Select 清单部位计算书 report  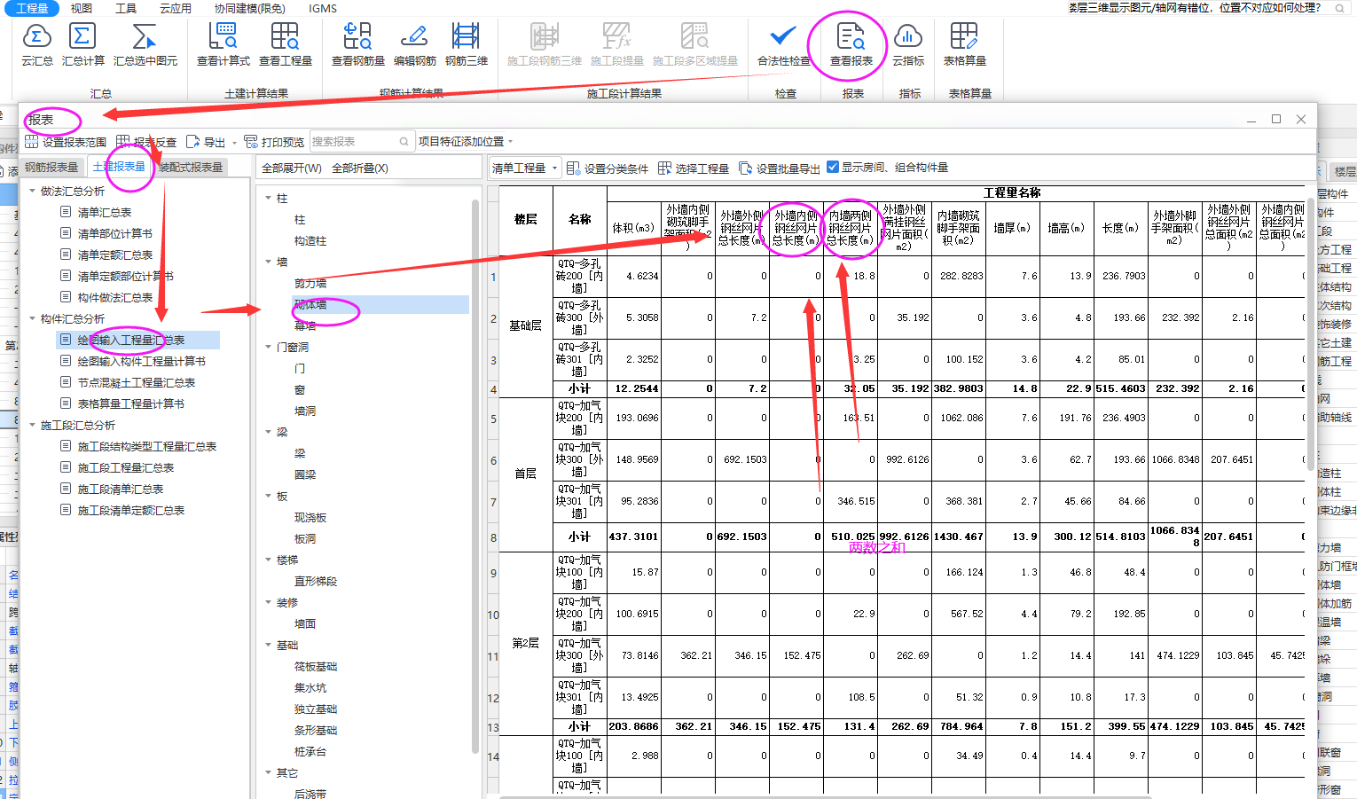(x=115, y=233)
